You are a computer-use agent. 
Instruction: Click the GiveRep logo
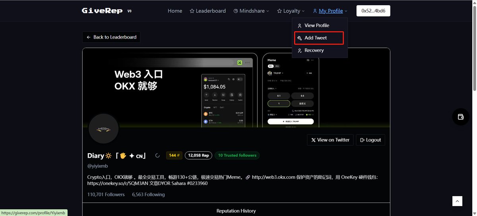pyautogui.click(x=103, y=11)
